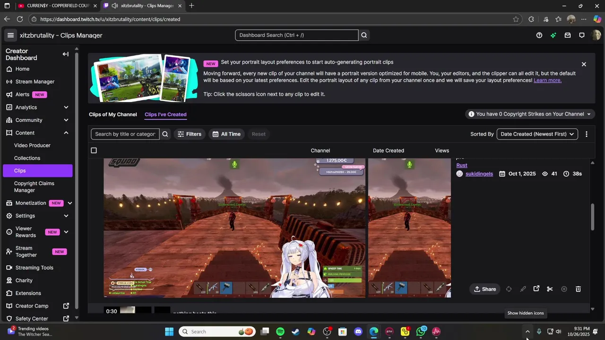Open Video Producer in the sidebar
Screen dimensions: 605x340
pos(32,145)
